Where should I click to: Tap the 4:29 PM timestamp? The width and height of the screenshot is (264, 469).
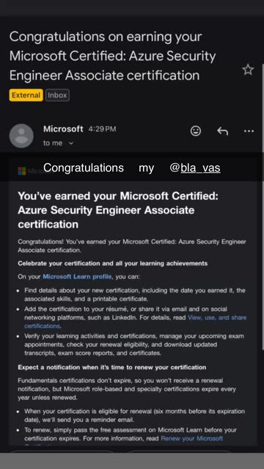tap(103, 129)
